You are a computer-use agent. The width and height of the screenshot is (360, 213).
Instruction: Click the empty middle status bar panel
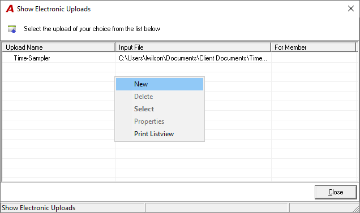coord(216,208)
